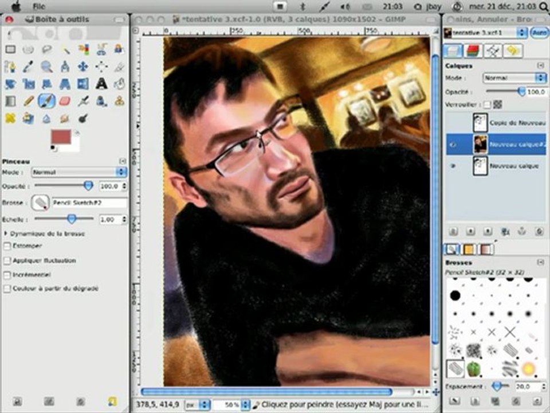Enable the Estomper checkbox
Screen dimensions: 550x413
7,246
